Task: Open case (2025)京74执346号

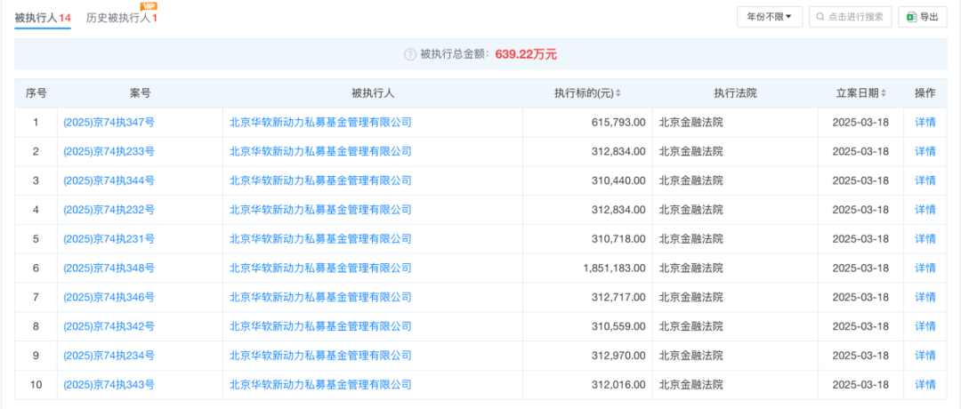Action: (x=109, y=297)
